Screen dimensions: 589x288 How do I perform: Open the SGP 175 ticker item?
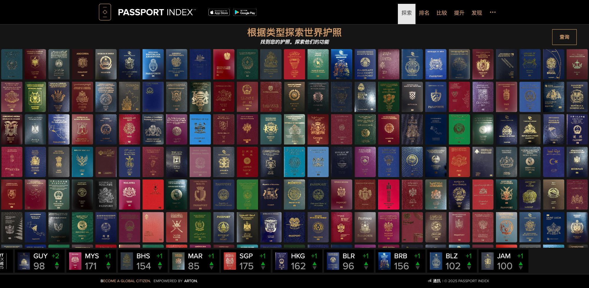point(246,261)
